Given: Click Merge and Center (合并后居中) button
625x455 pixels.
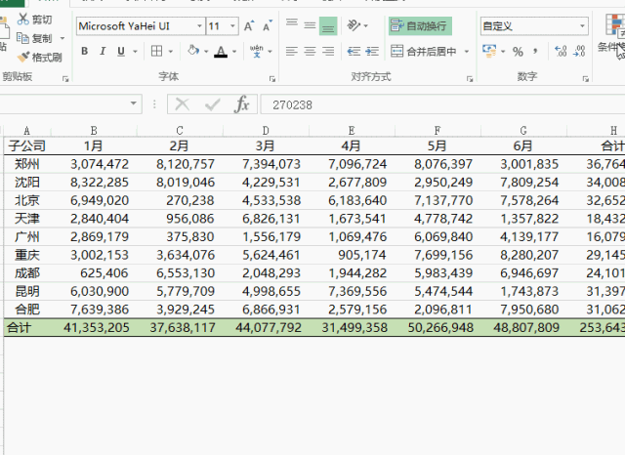Looking at the screenshot, I should [424, 51].
